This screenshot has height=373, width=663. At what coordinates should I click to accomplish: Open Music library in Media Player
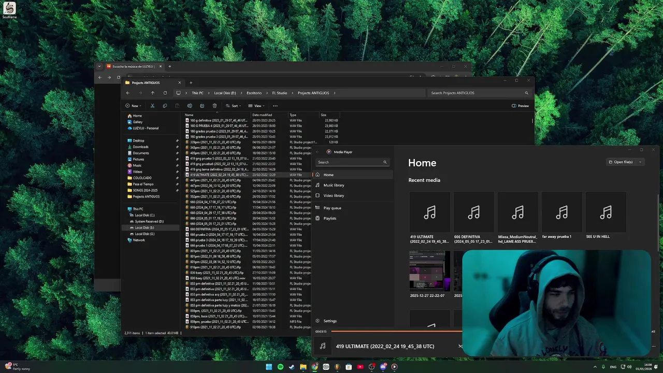click(x=352, y=185)
